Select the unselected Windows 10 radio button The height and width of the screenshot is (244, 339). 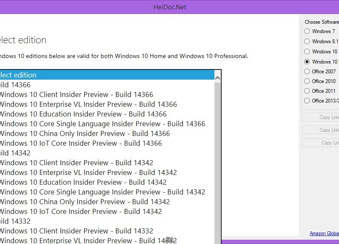pyautogui.click(x=307, y=51)
